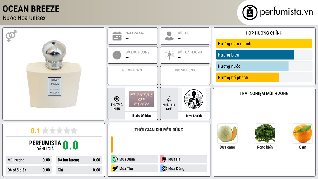
Task: Click the sillage icon for Độ toả hương
Action: (x=169, y=55)
